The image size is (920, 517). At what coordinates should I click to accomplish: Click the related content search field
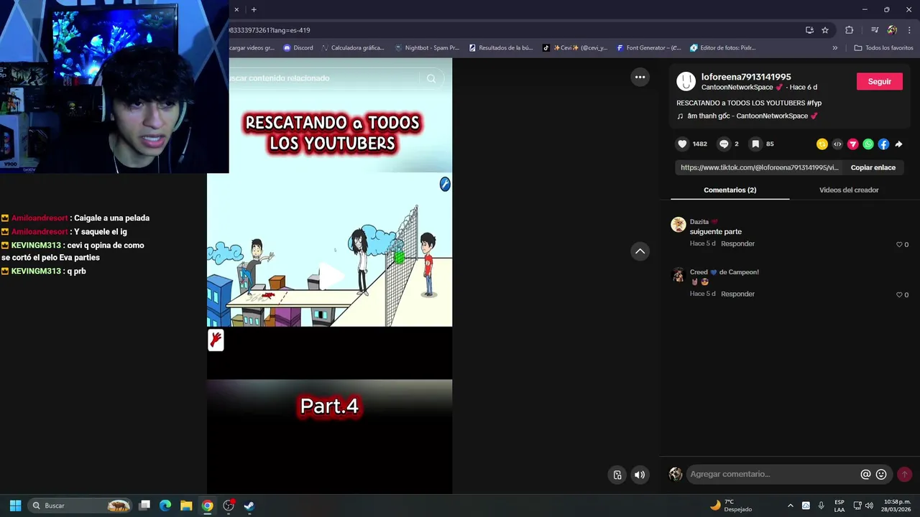pos(323,78)
